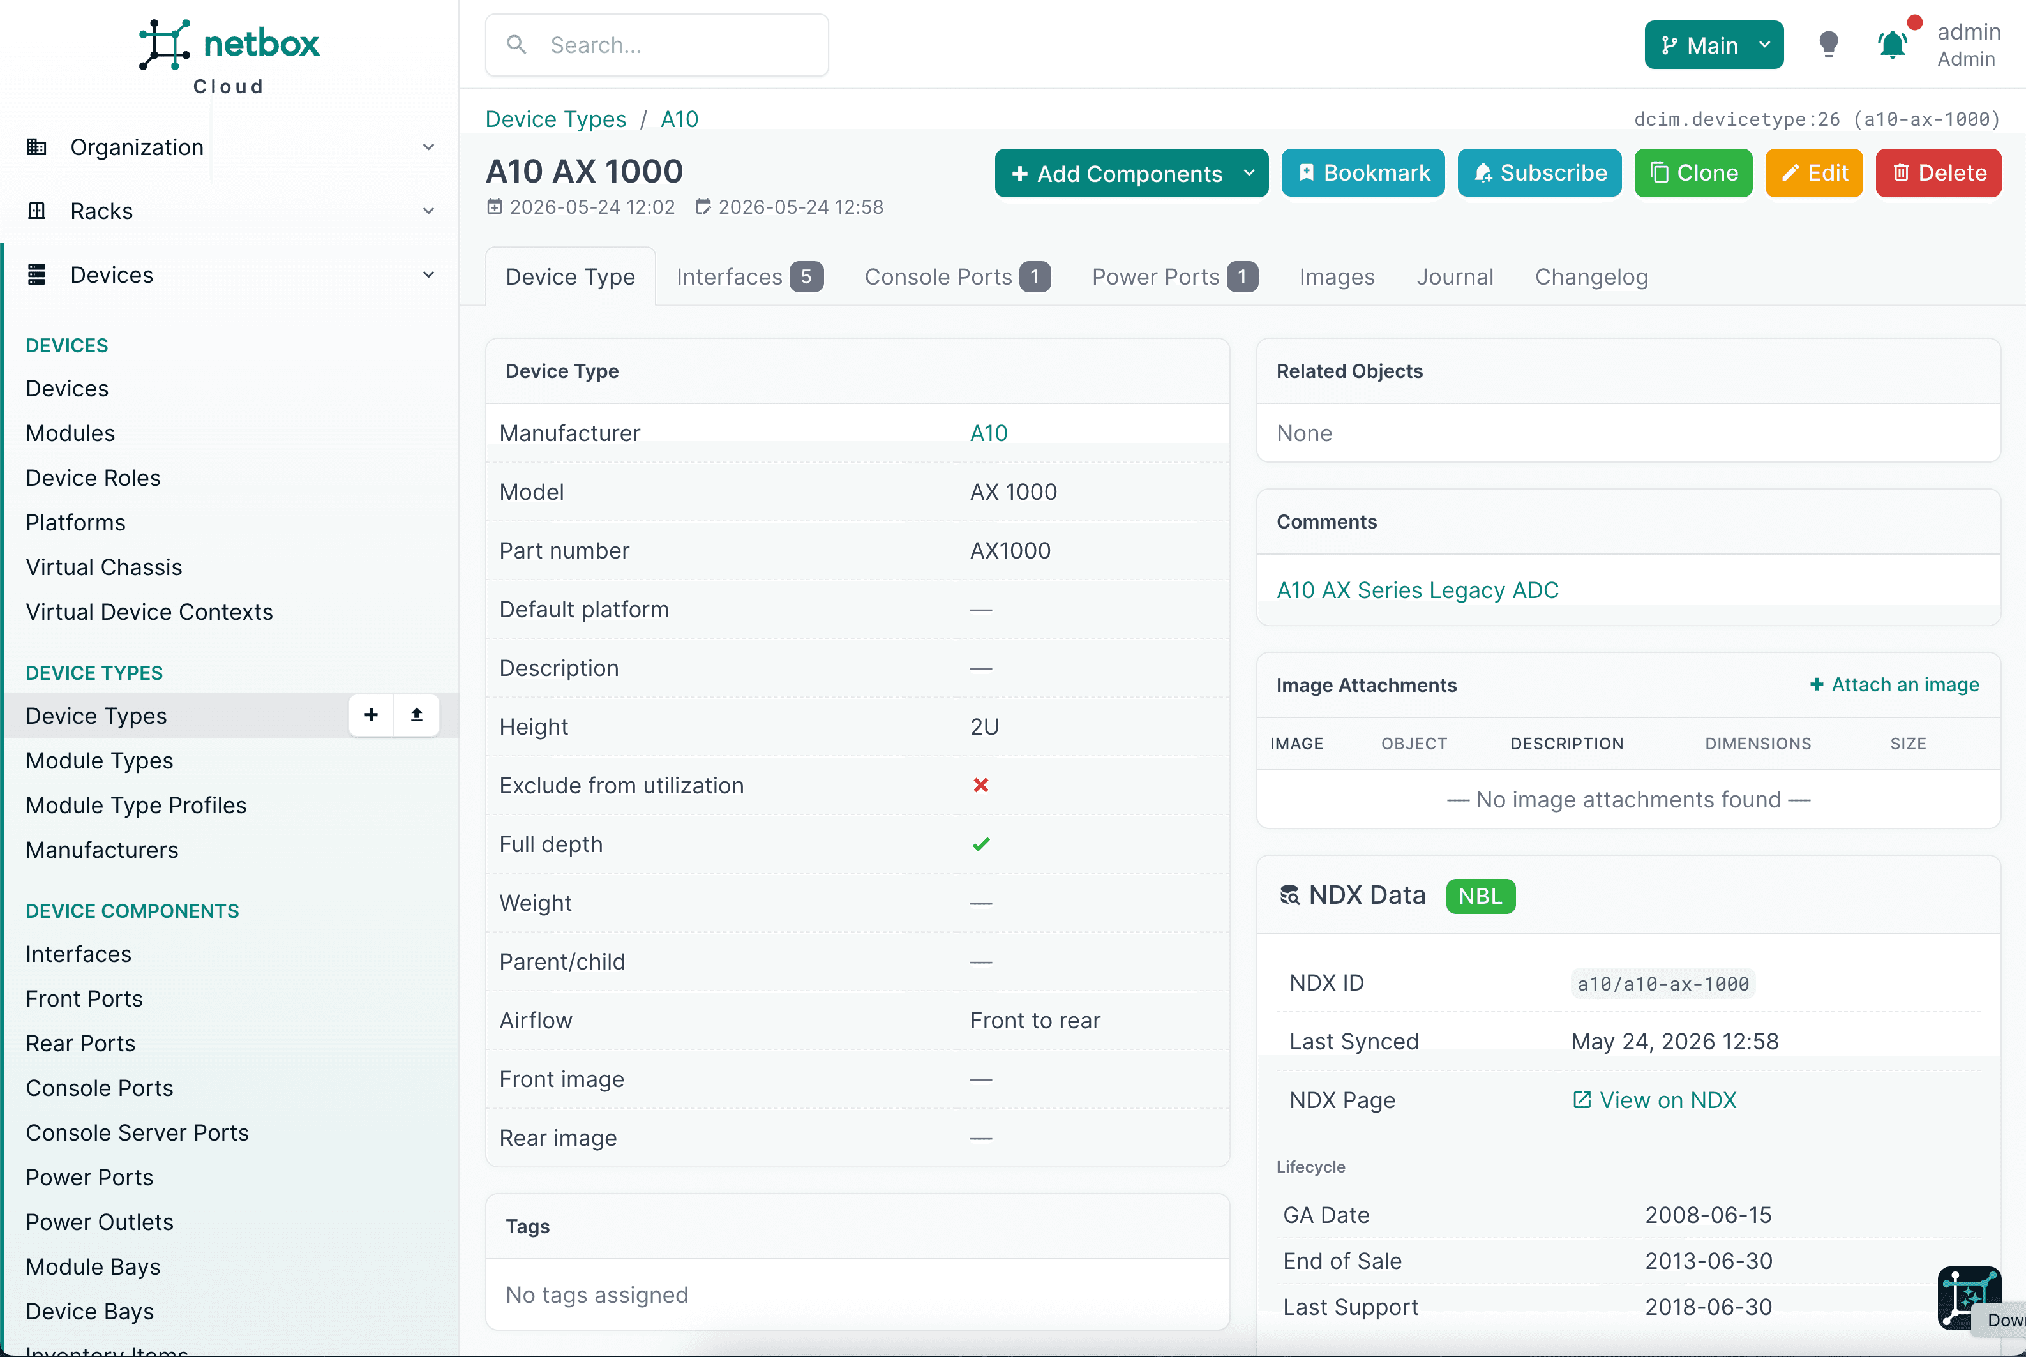This screenshot has width=2026, height=1357.
Task: Open Power Outlets in the sidebar
Action: [100, 1222]
